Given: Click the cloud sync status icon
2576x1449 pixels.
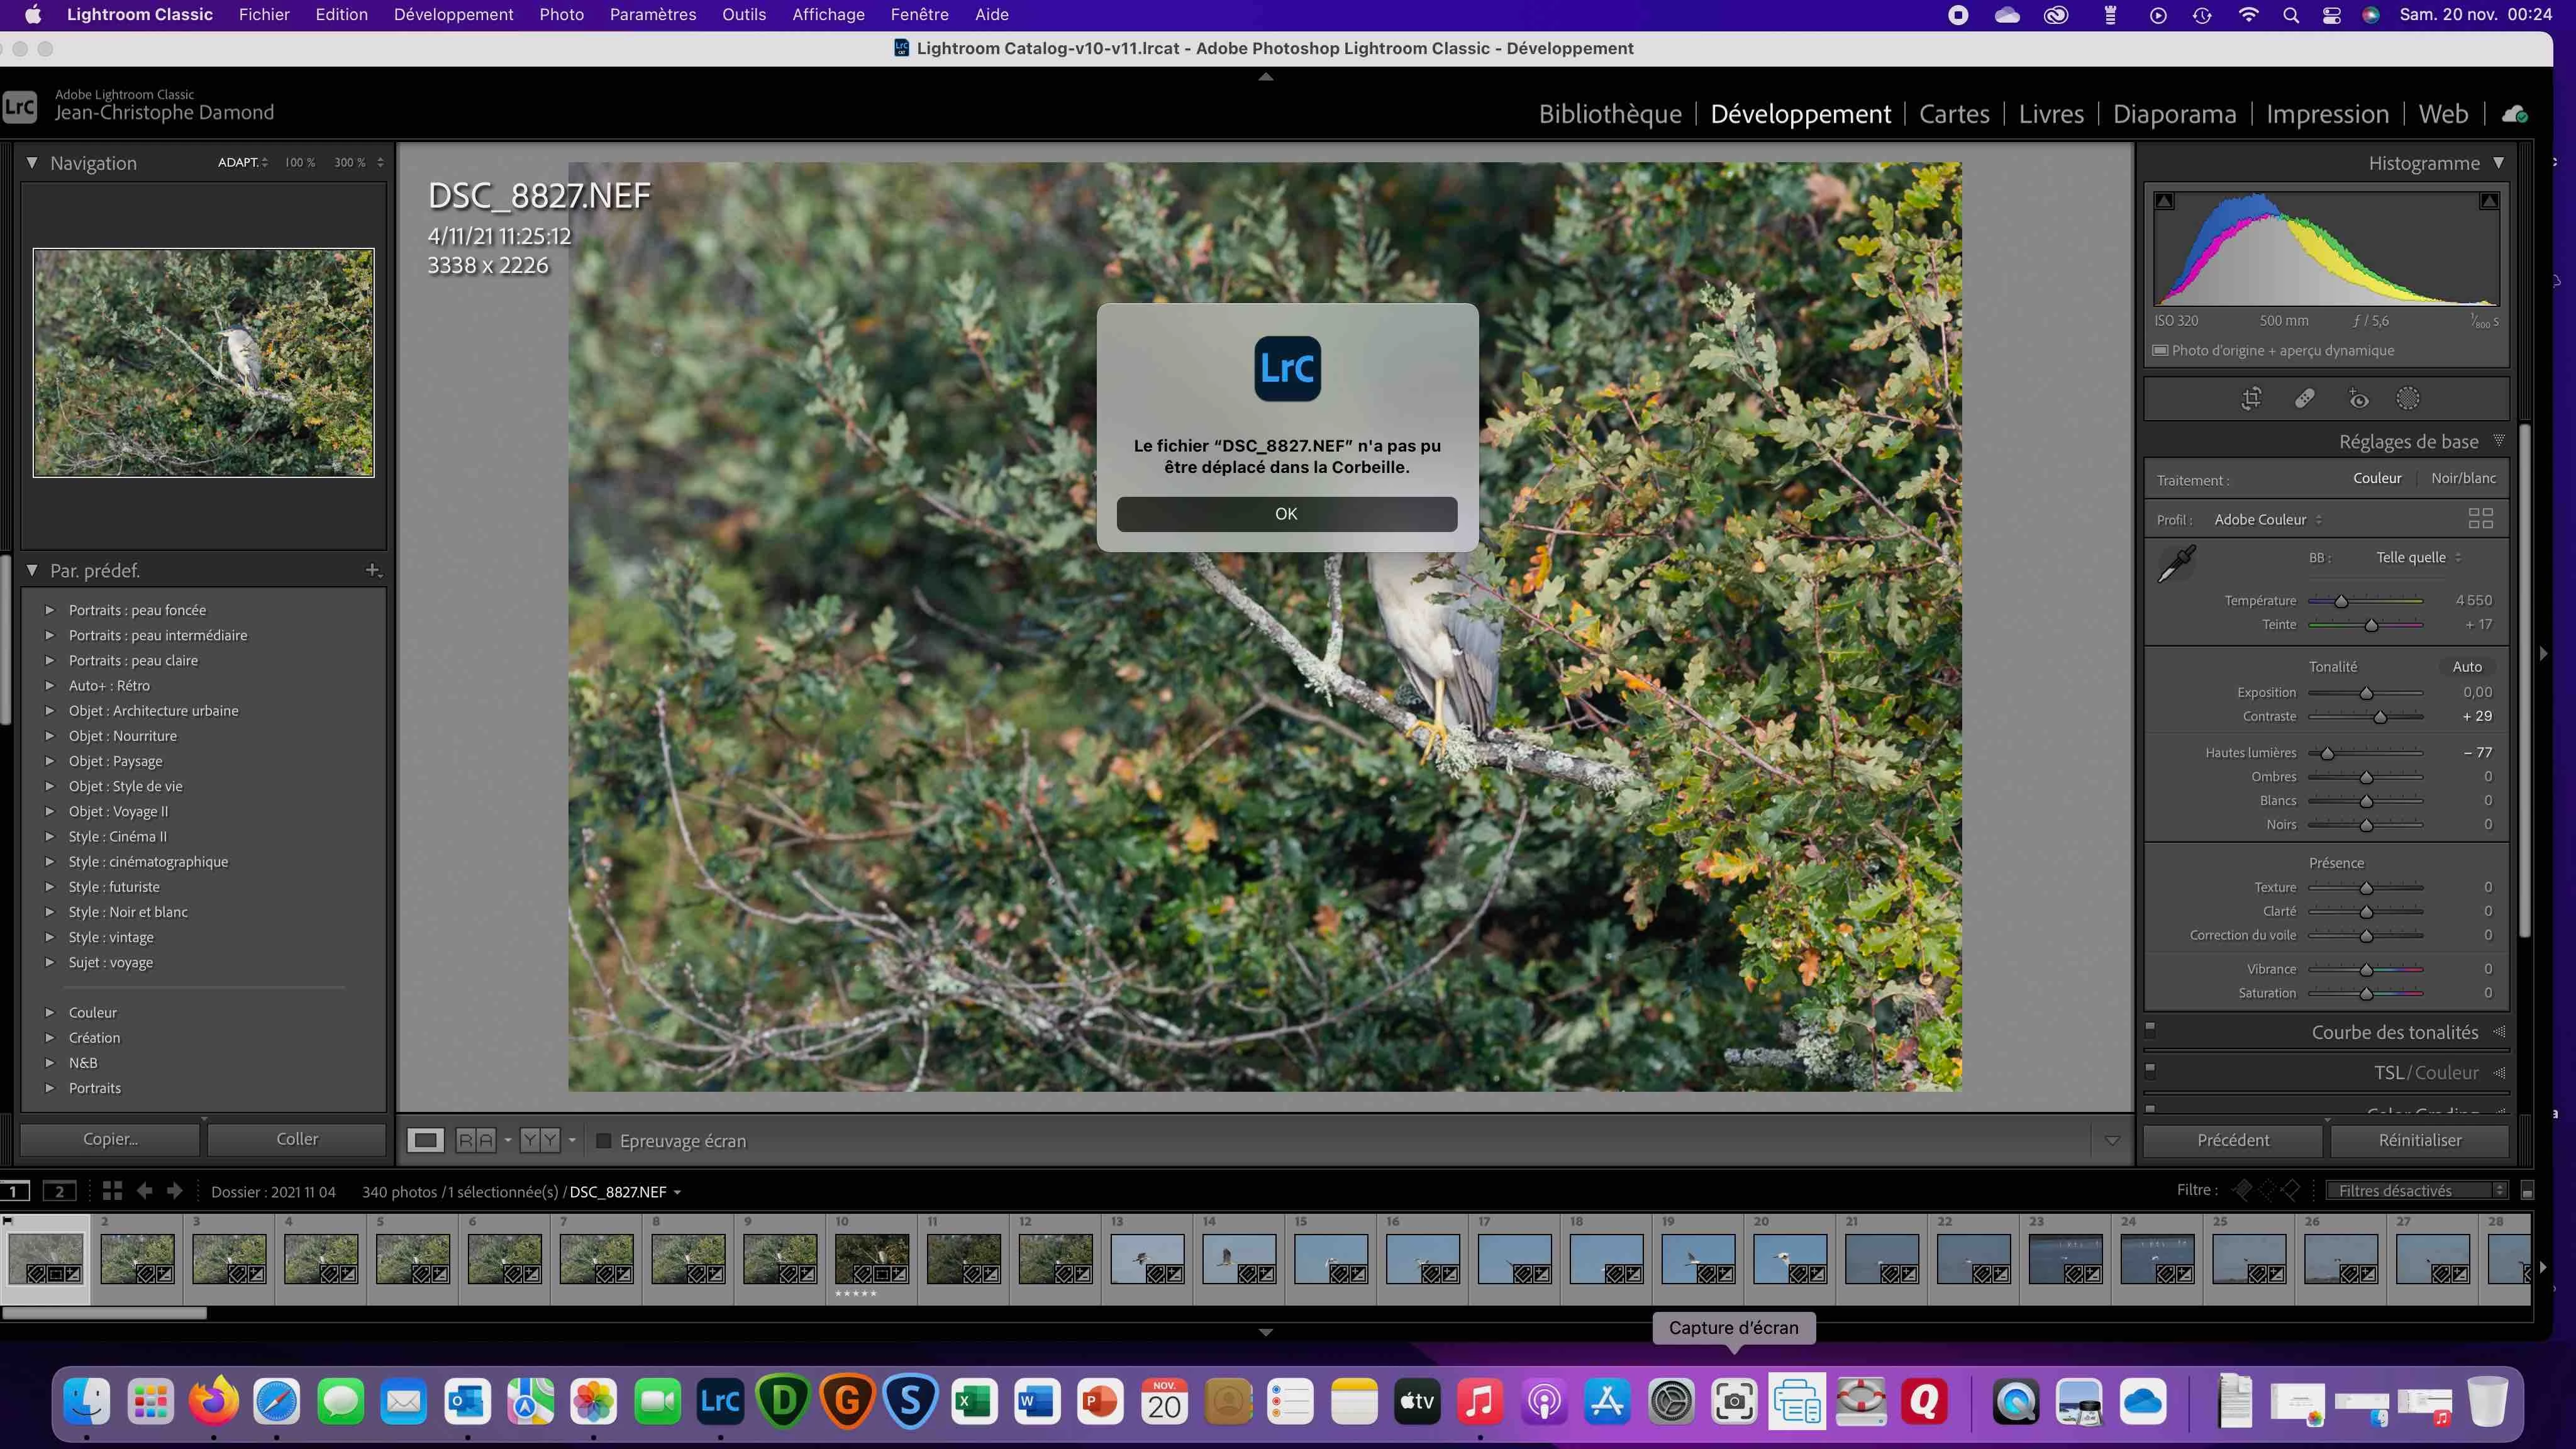Looking at the screenshot, I should click(2514, 114).
